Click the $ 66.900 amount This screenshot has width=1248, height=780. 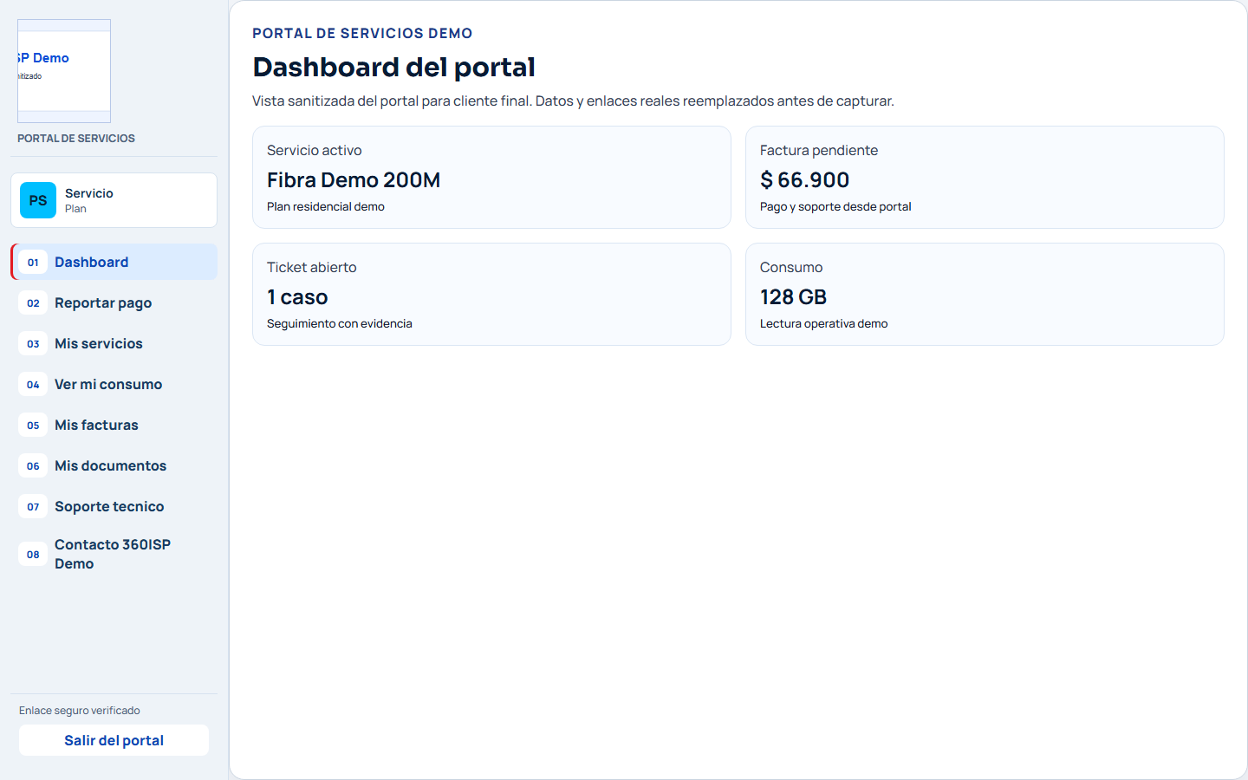[x=804, y=180]
